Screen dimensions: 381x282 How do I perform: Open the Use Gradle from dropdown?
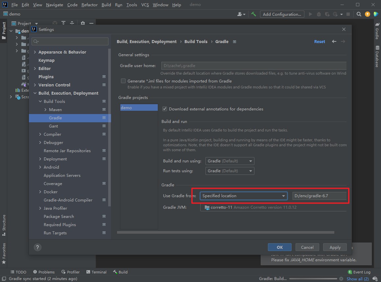coord(244,196)
